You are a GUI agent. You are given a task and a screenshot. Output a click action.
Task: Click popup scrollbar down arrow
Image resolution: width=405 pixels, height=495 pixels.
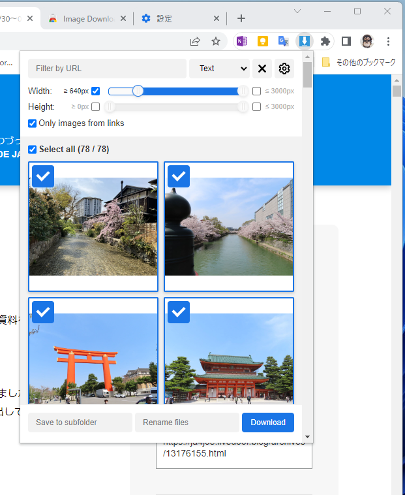308,437
